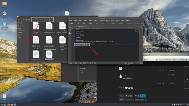This screenshot has height=106, width=189.
Task: Open Kate's Projects sidebar panel icon
Action: (70, 30)
